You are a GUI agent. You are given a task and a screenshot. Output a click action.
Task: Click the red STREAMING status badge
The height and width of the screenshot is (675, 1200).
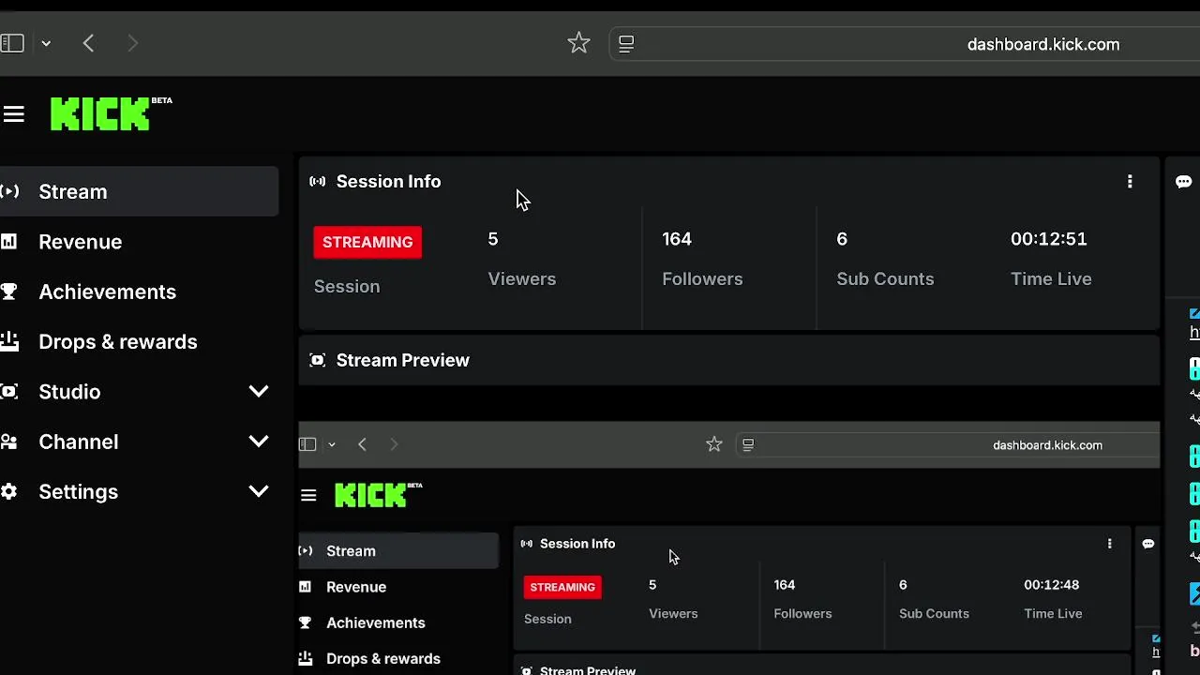[367, 242]
